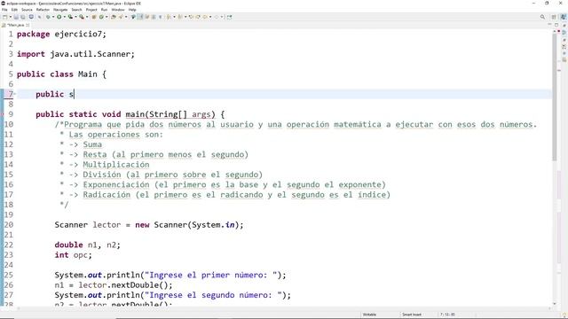Open the Debug dropdown arrow
568x319 pixels.
(x=53, y=17)
